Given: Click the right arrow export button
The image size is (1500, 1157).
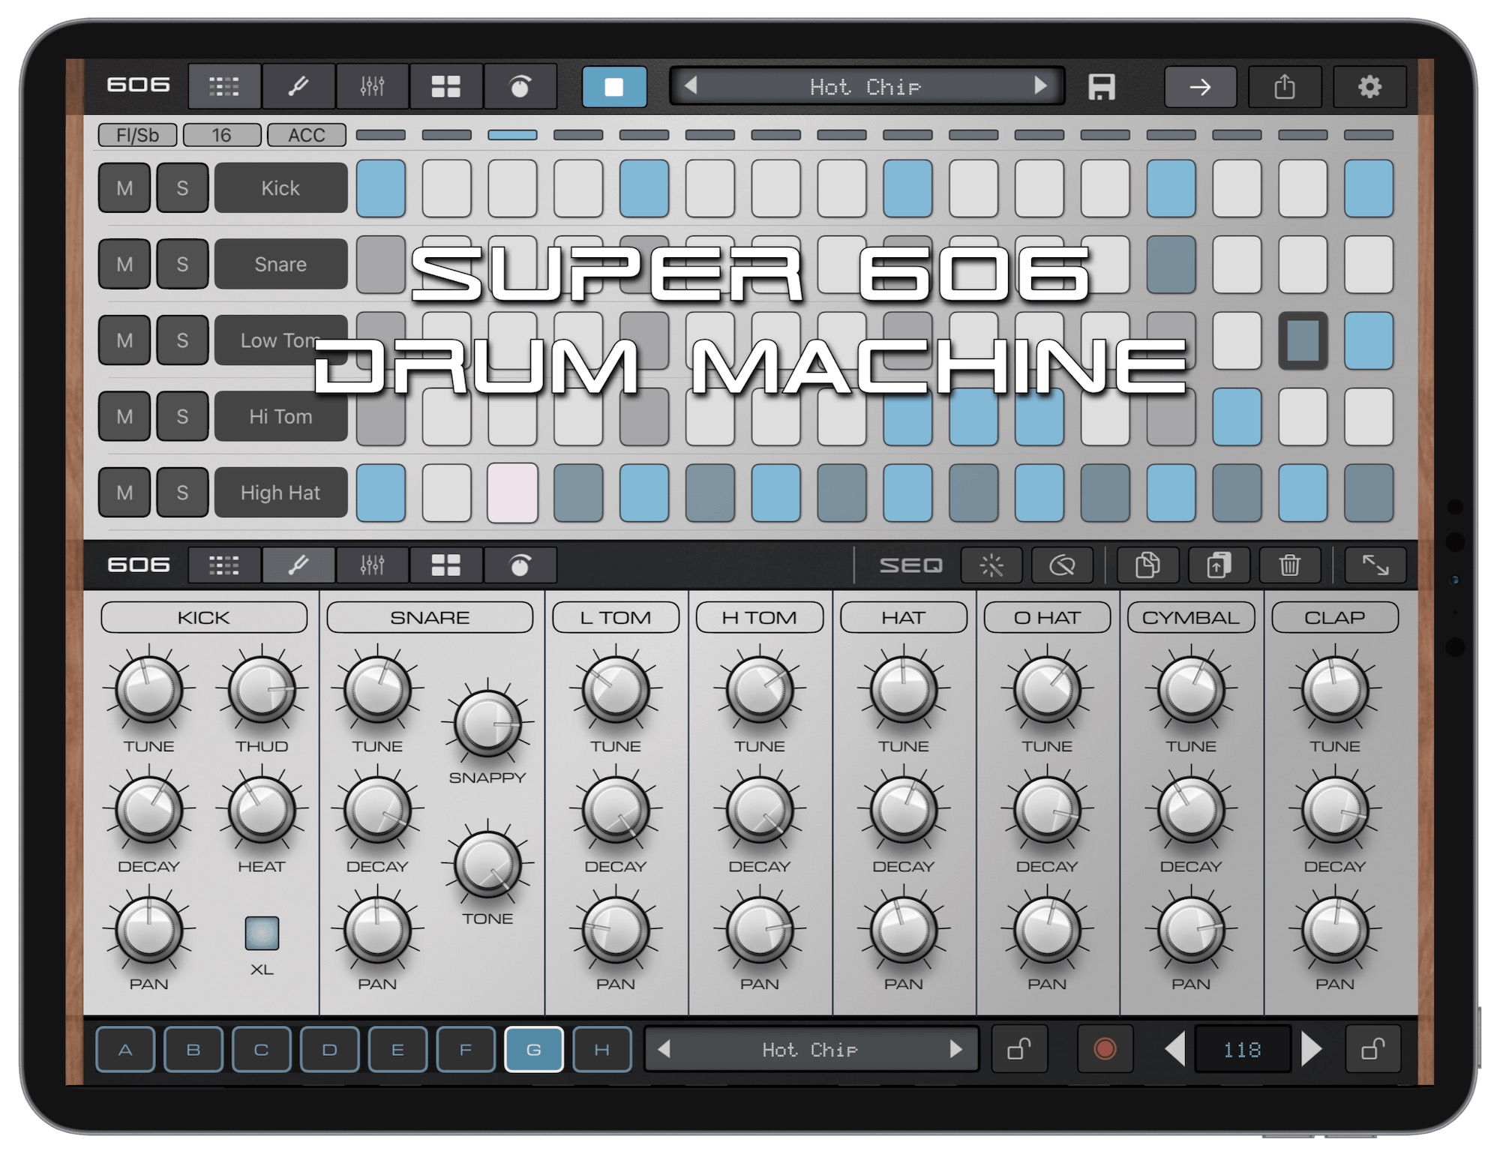Looking at the screenshot, I should (x=1200, y=87).
